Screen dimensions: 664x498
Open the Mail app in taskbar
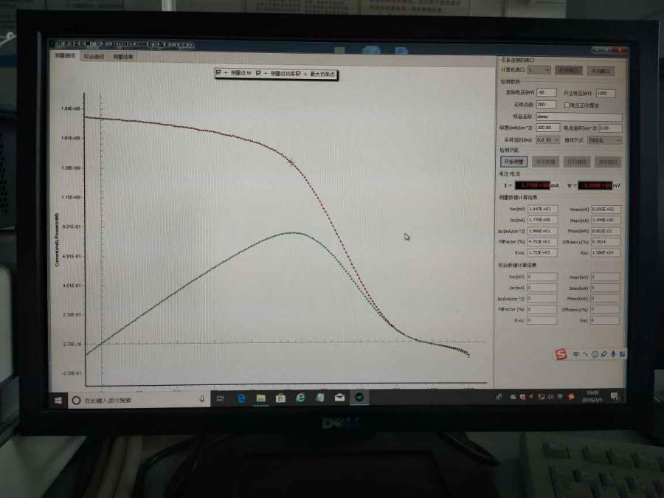tap(339, 397)
